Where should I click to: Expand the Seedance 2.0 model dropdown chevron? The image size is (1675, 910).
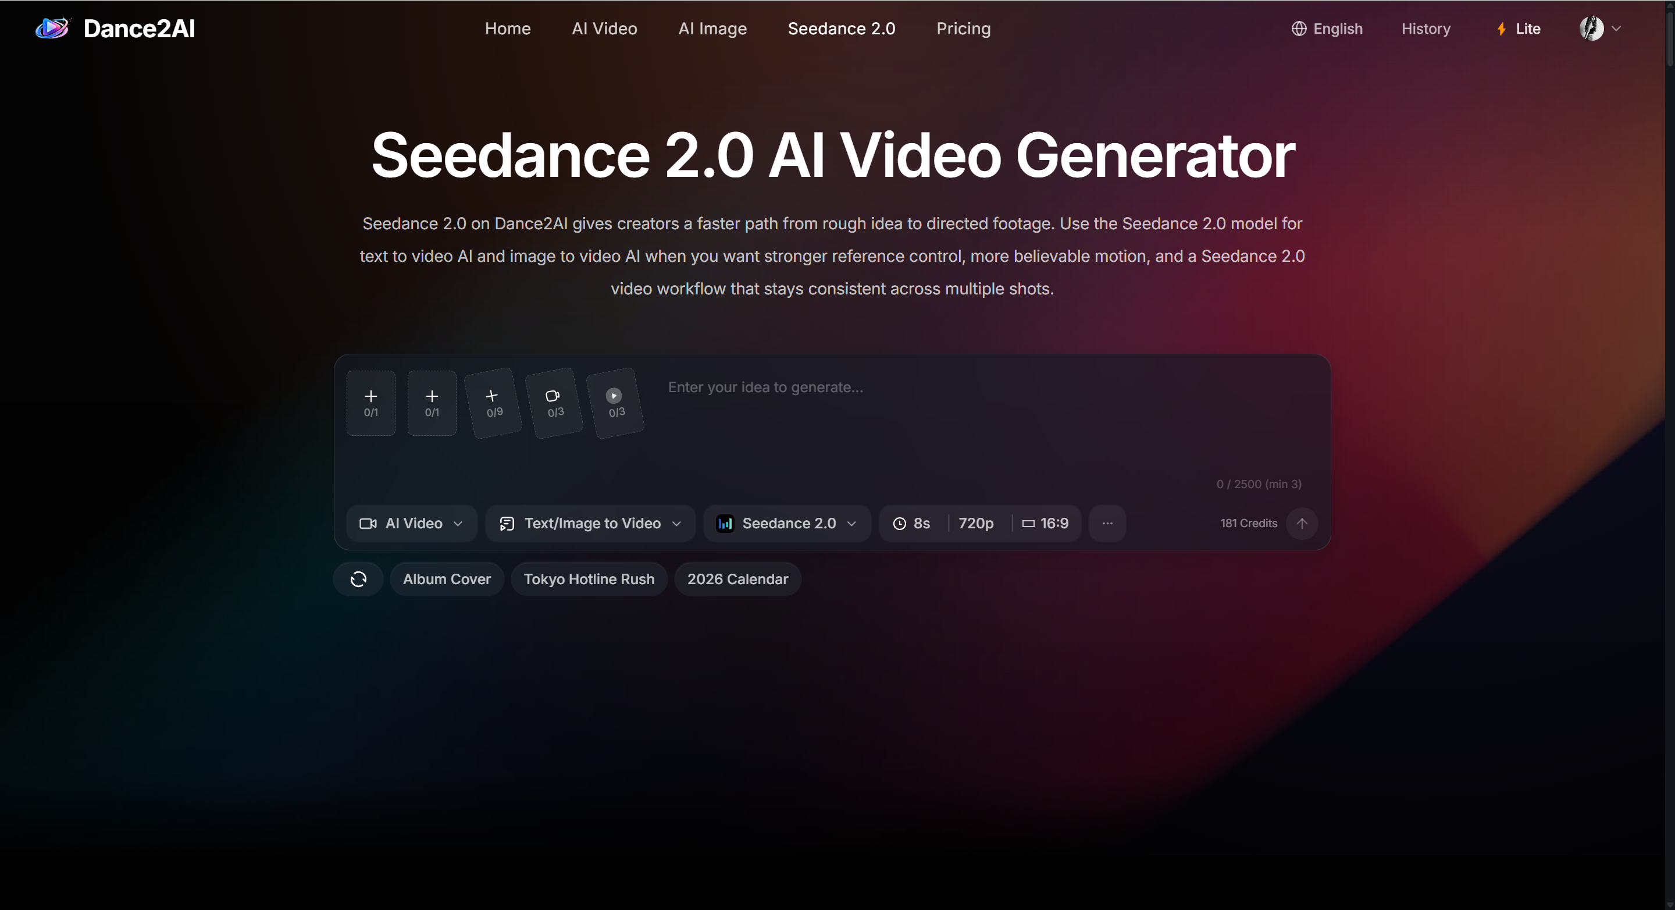click(851, 524)
